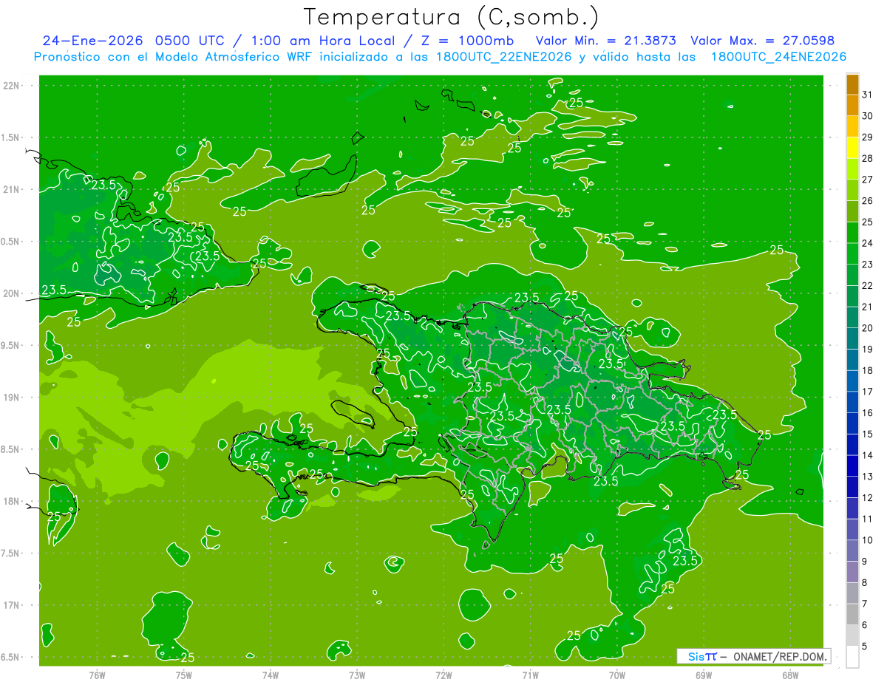The image size is (887, 685).
Task: Click the legend scale label '22'
Action: click(867, 285)
